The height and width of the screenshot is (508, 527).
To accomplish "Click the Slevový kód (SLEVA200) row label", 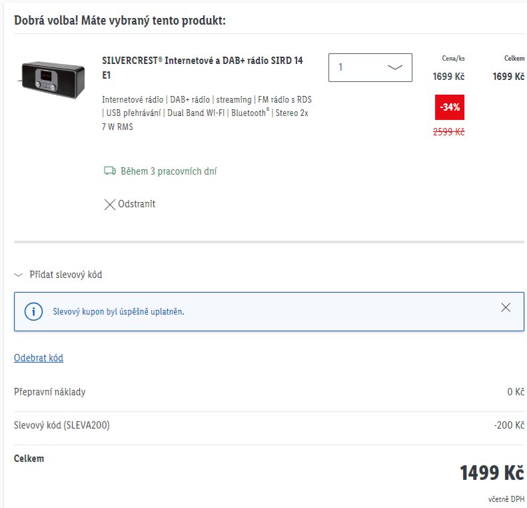I will [61, 425].
